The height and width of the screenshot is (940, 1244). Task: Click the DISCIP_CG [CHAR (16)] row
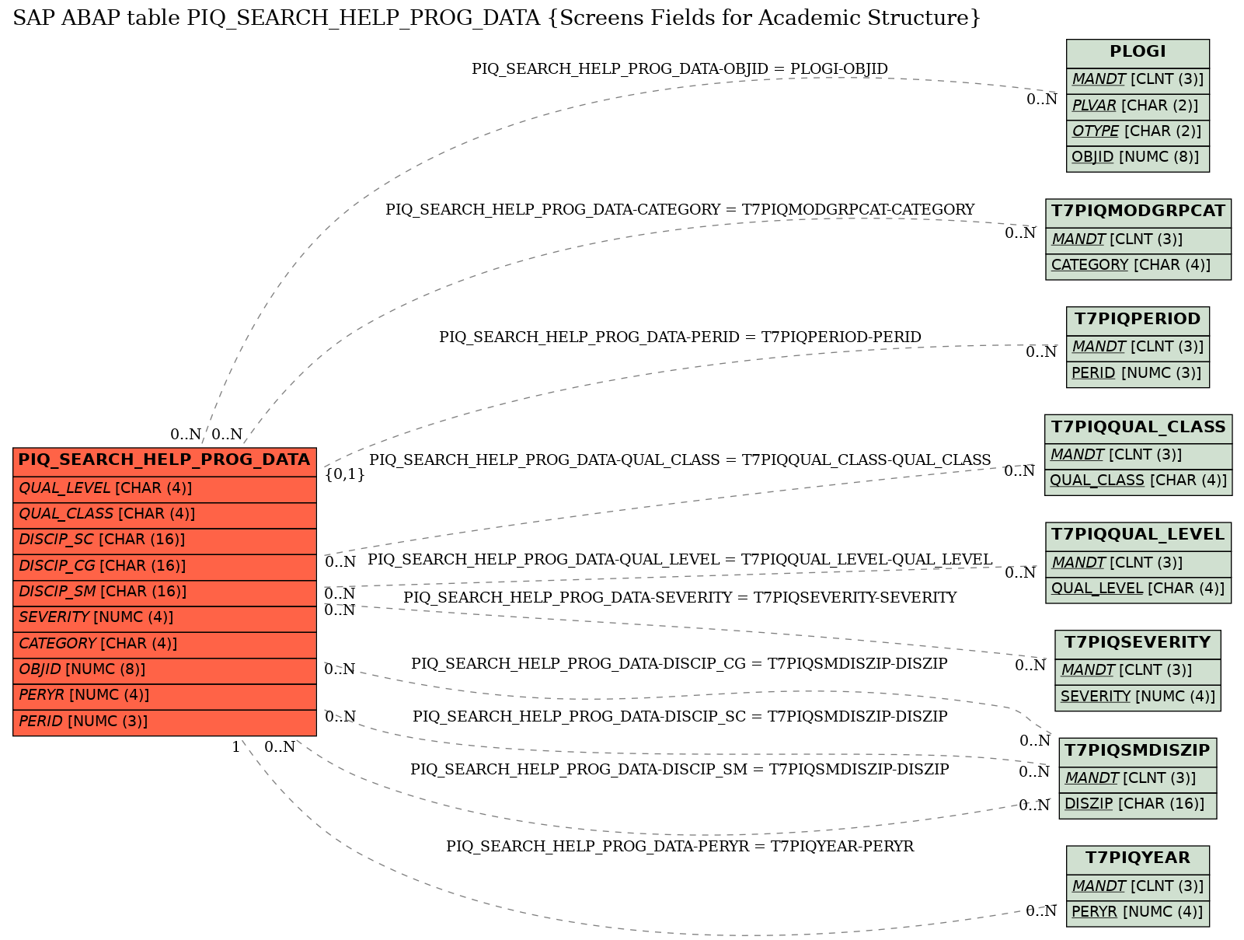pyautogui.click(x=165, y=567)
